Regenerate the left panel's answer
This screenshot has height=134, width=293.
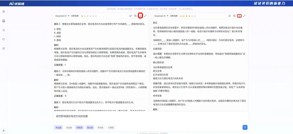[130, 16]
